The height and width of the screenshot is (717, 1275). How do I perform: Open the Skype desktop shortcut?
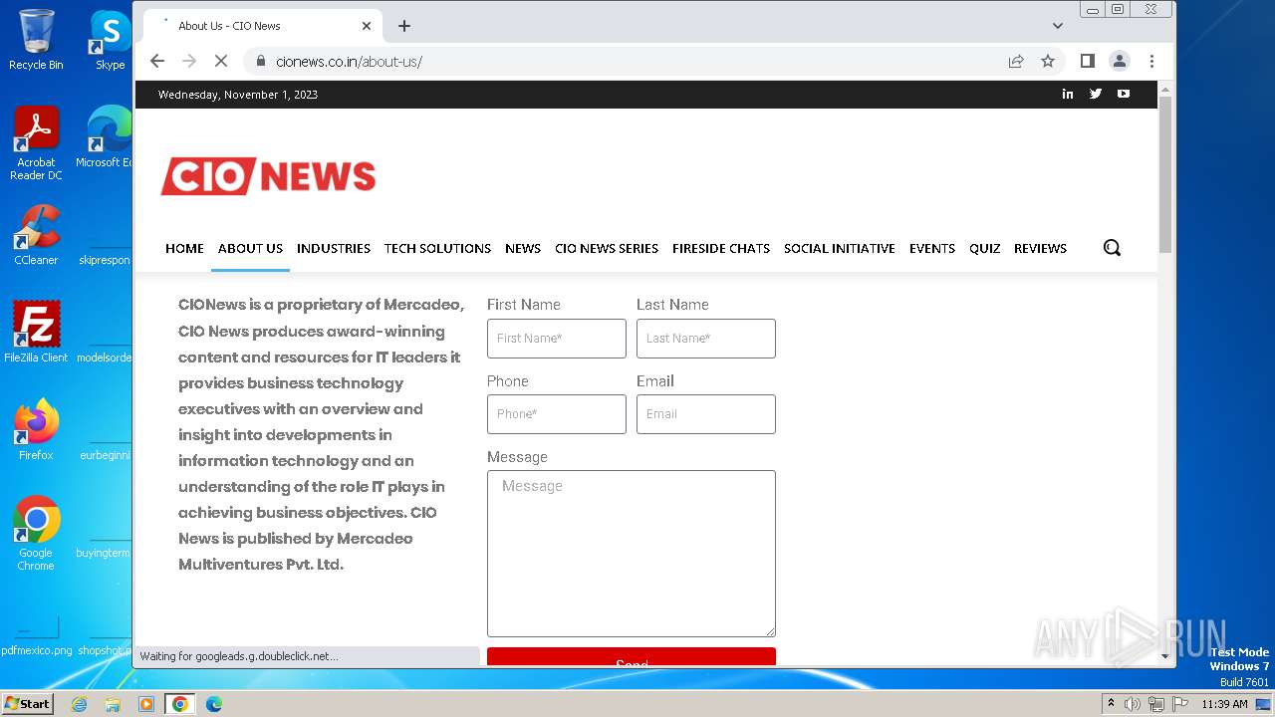pyautogui.click(x=111, y=40)
